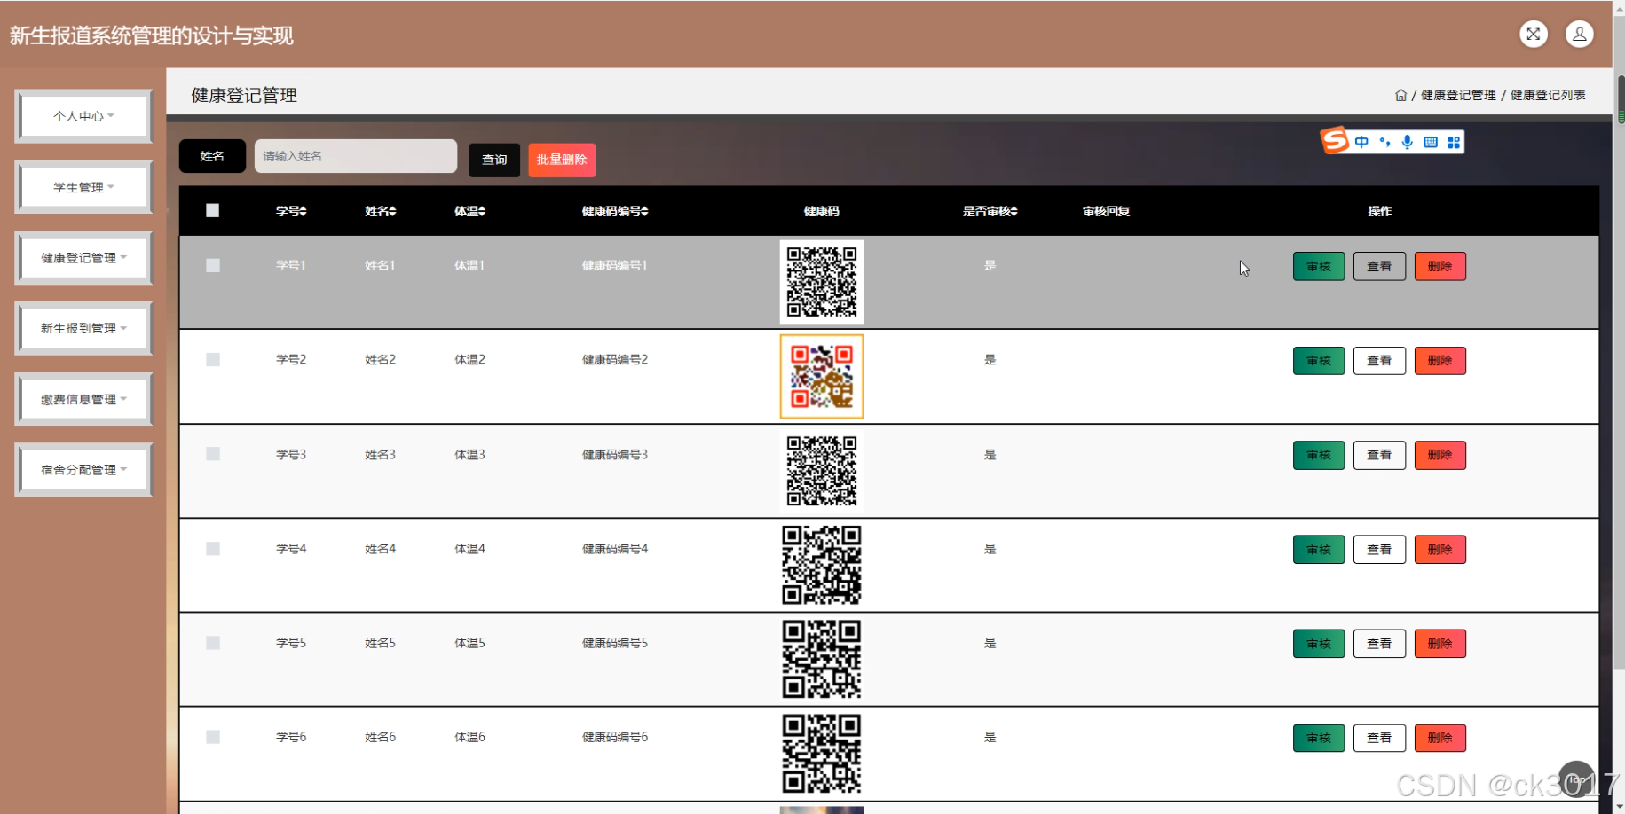
Task: Click 删除 button for 学号1
Action: point(1440,266)
